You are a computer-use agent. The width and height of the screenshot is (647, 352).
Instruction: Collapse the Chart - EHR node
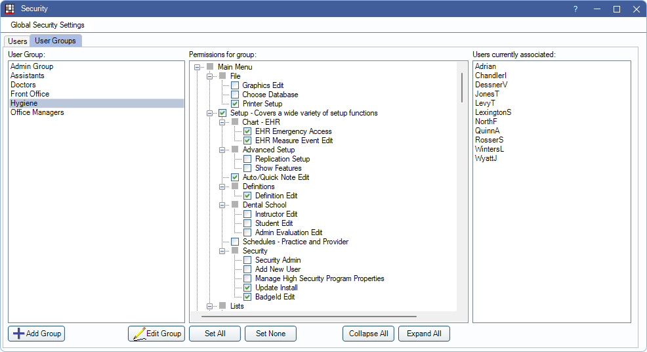click(x=222, y=122)
